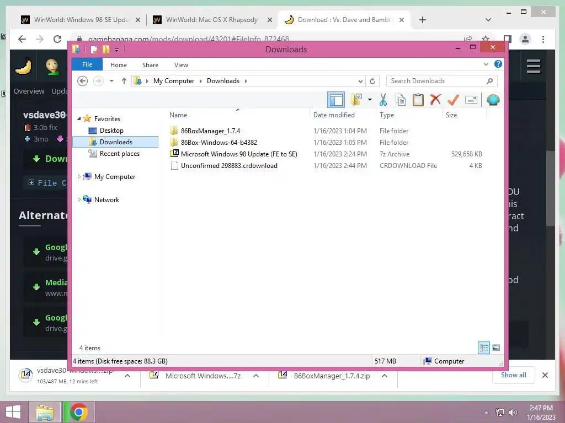Open recent locations dropdown arrow
Viewport: 565px width, 423px height.
pos(111,81)
